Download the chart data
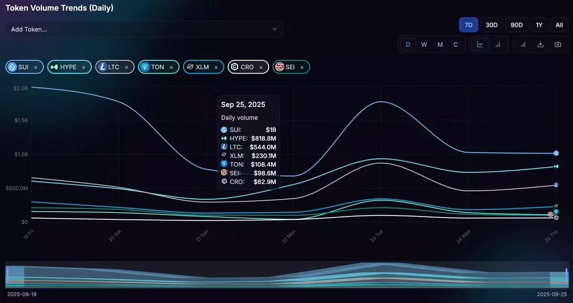Screen dimensions: 573x303 541,44
